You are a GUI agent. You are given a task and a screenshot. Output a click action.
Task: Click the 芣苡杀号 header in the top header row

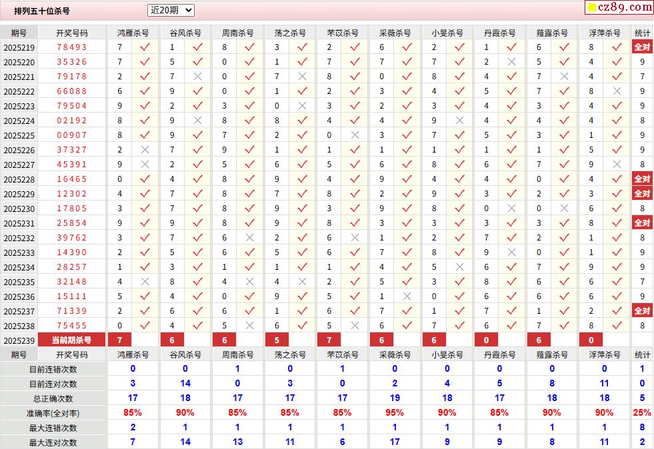tap(343, 33)
